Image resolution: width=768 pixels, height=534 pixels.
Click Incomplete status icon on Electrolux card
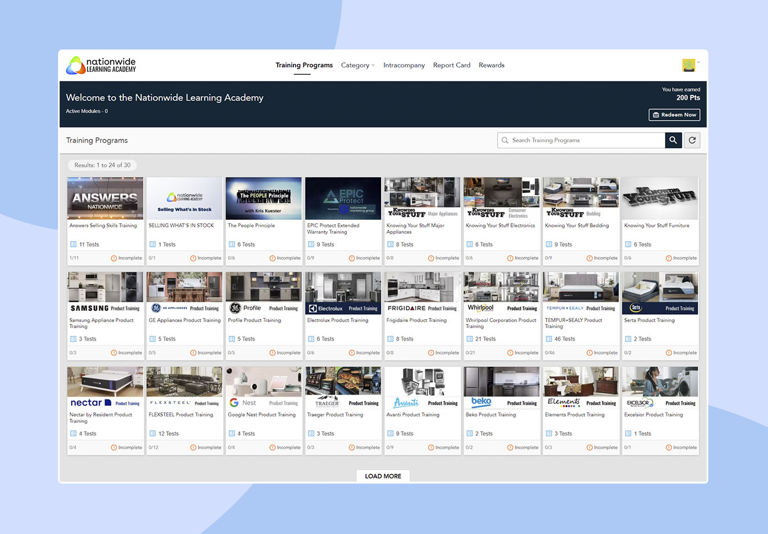[352, 353]
